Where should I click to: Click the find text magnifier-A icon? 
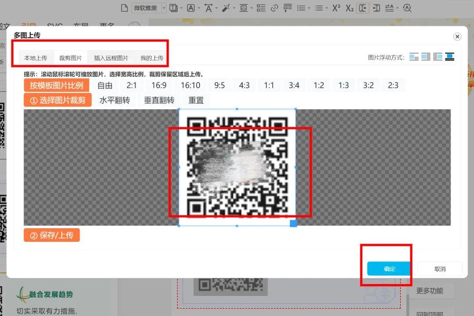click(x=407, y=8)
